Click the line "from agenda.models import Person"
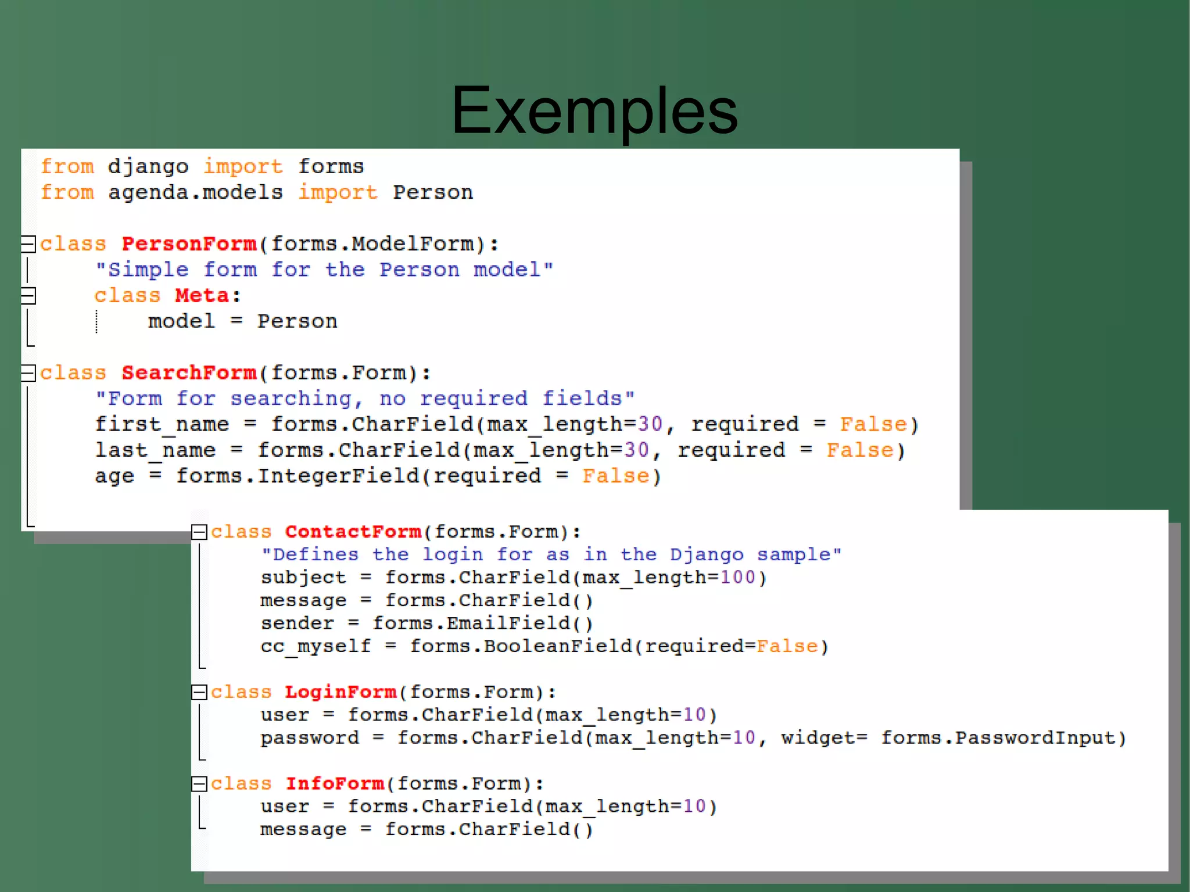Image resolution: width=1190 pixels, height=892 pixels. tap(257, 192)
